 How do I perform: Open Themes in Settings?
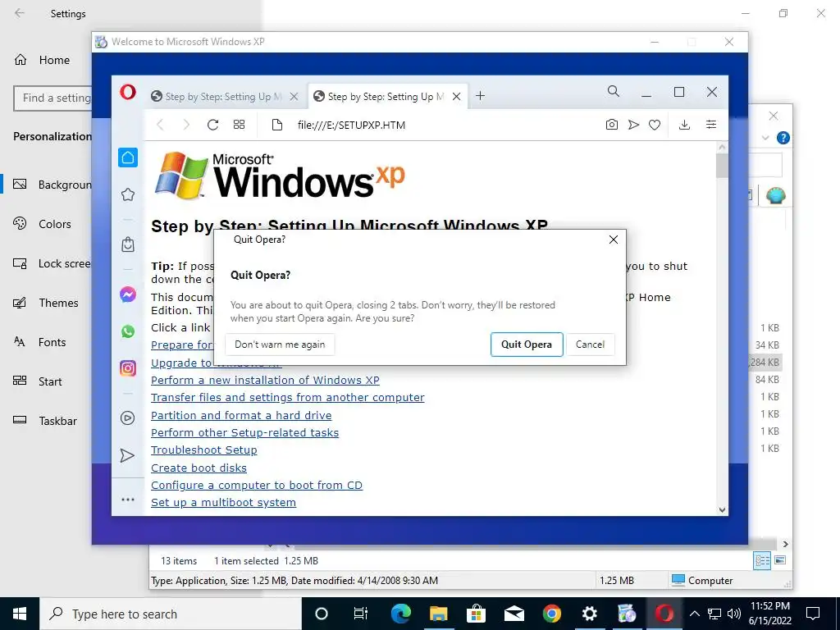(x=46, y=303)
